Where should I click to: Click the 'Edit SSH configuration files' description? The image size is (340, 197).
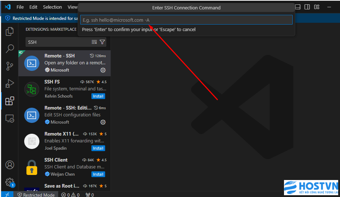[72, 115]
